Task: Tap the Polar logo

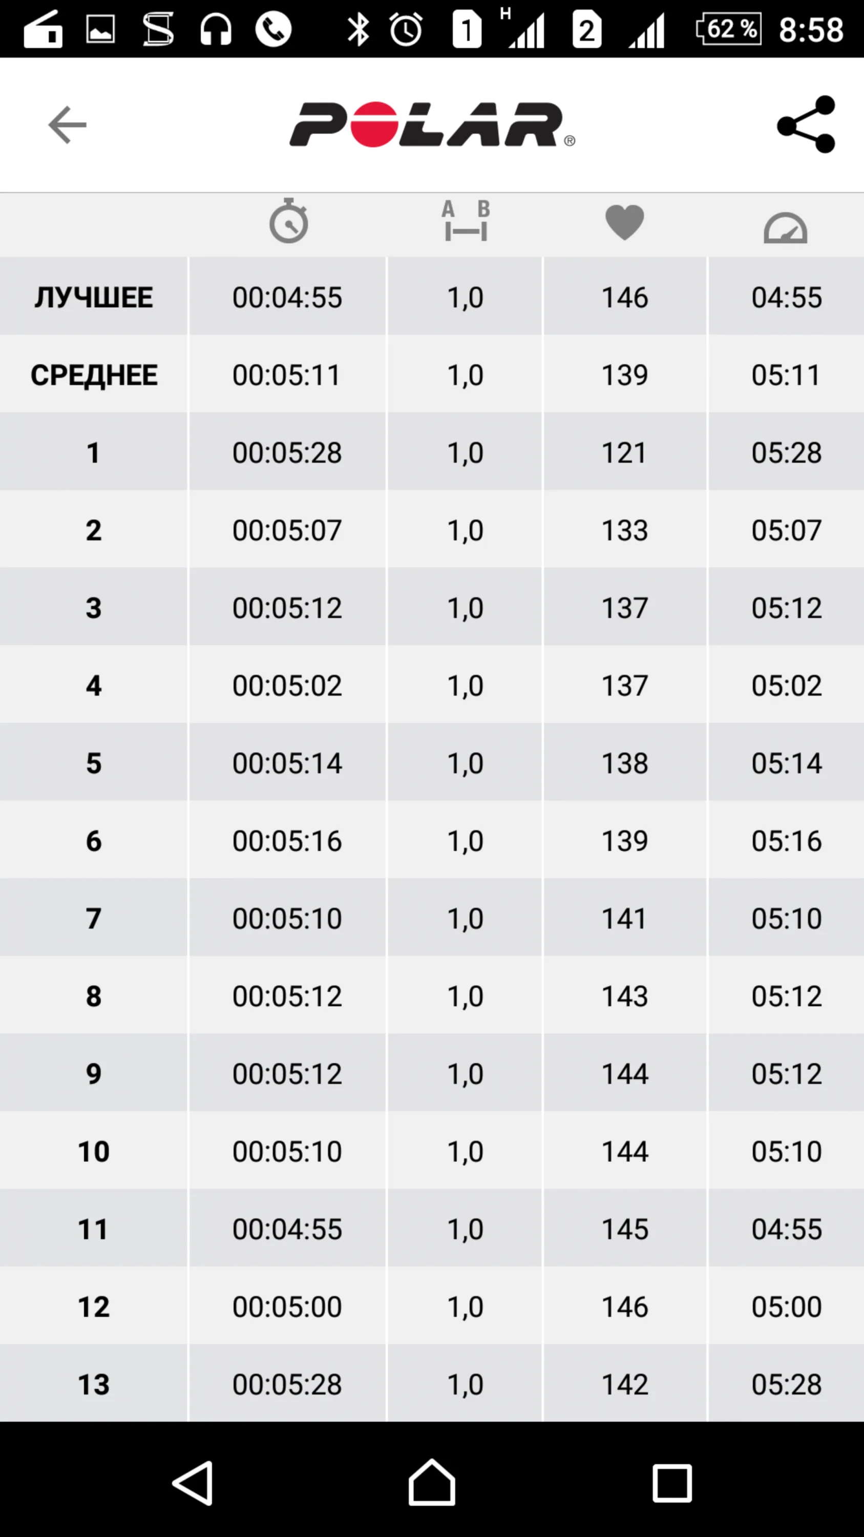Action: pos(432,124)
